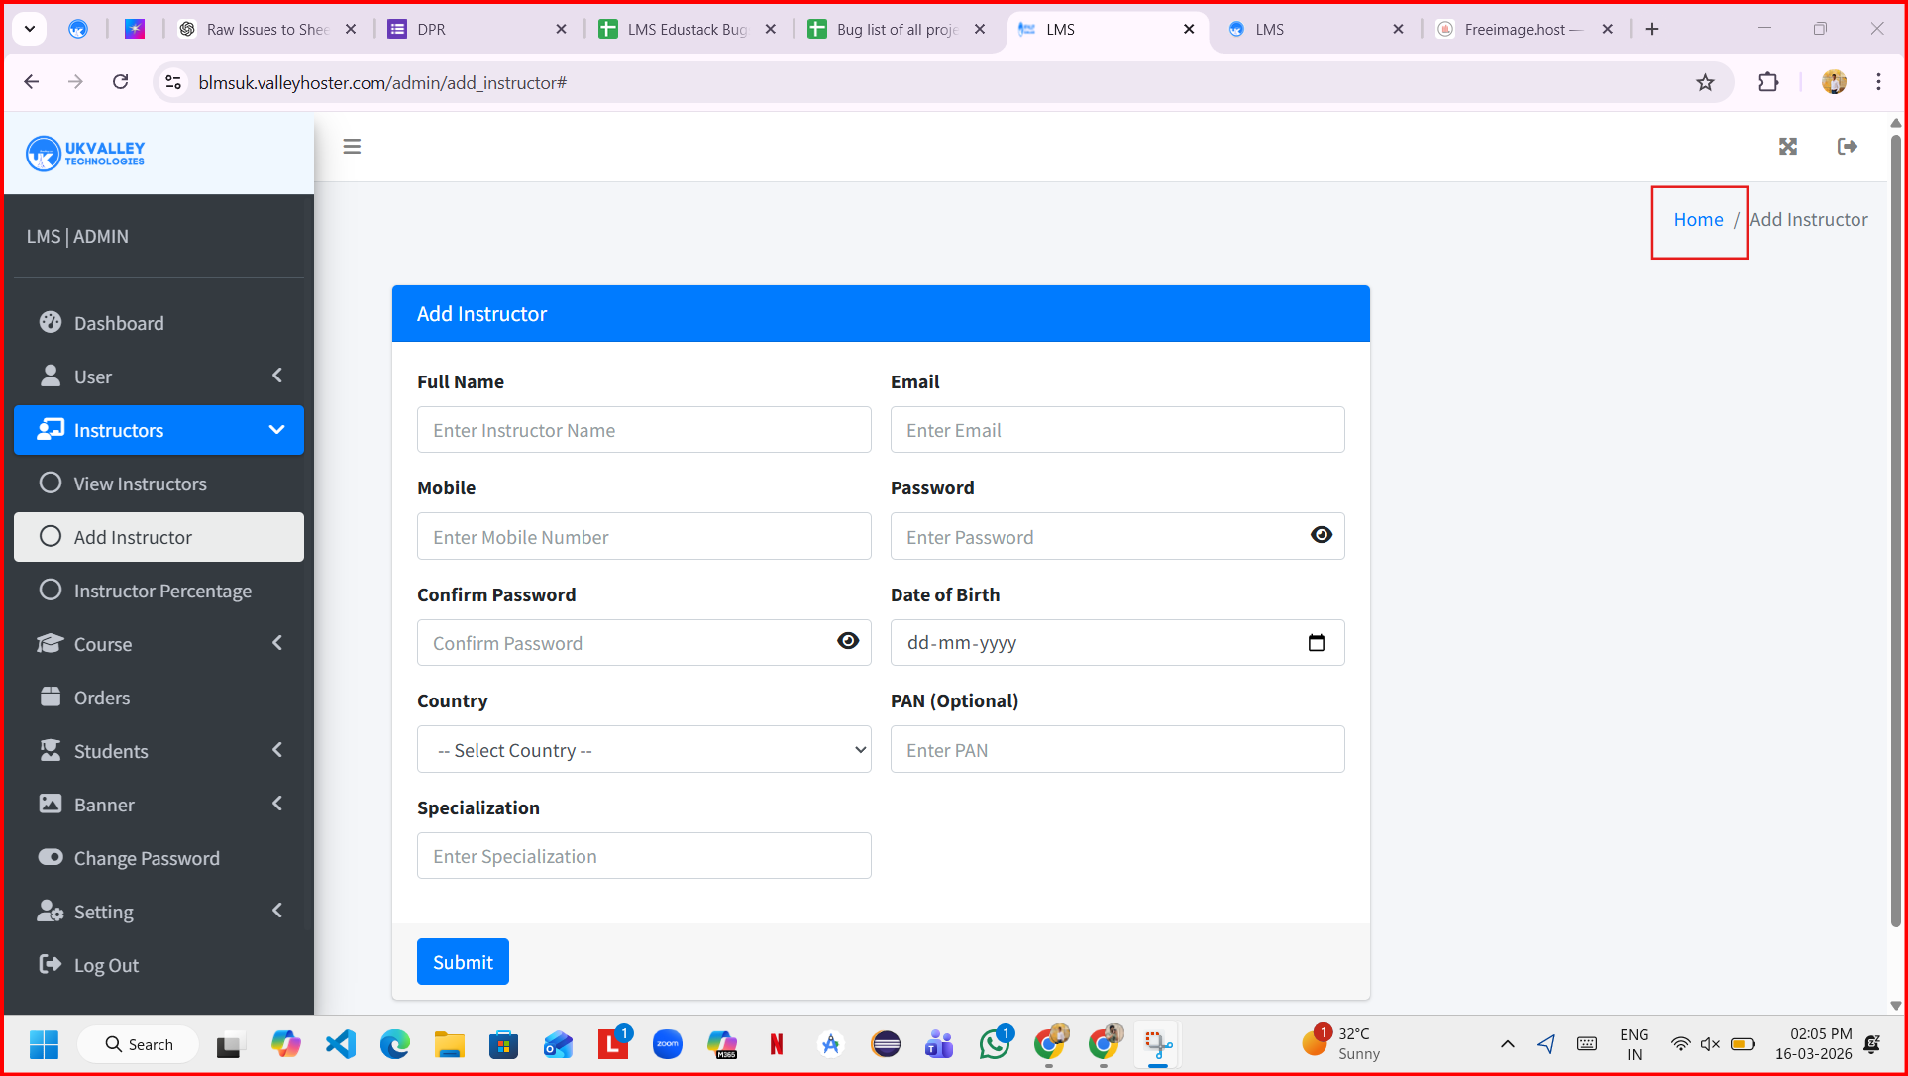Click the logout icon in top header

point(1847,147)
